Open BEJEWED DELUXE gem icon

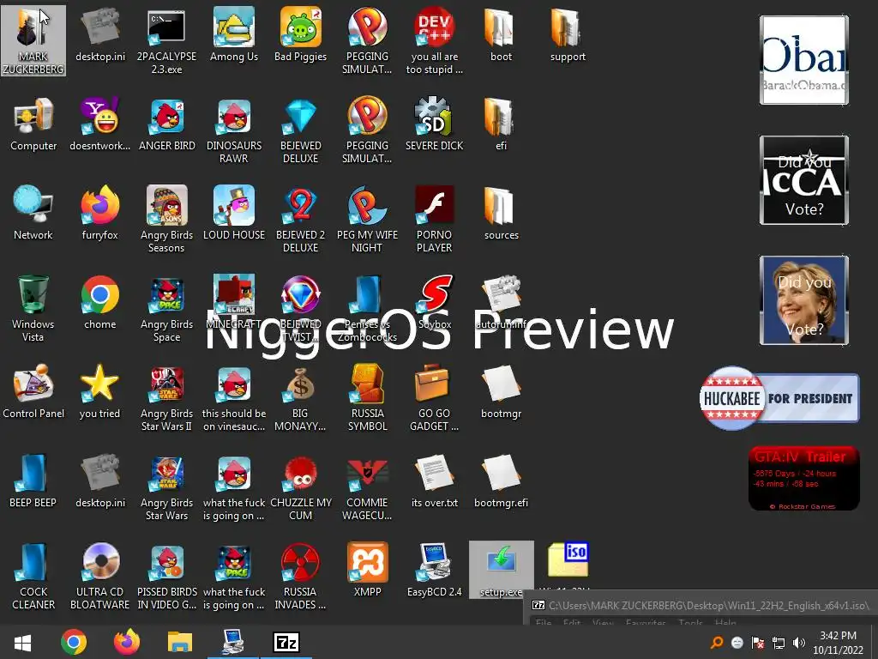[x=300, y=130]
